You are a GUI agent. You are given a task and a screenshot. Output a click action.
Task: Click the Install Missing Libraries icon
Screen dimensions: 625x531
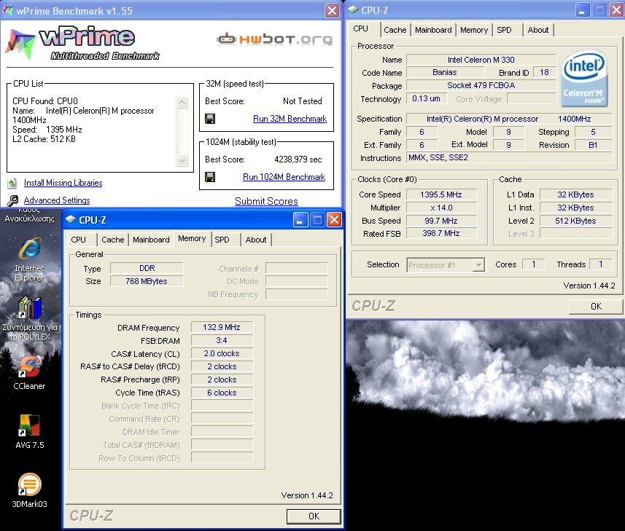(x=12, y=183)
